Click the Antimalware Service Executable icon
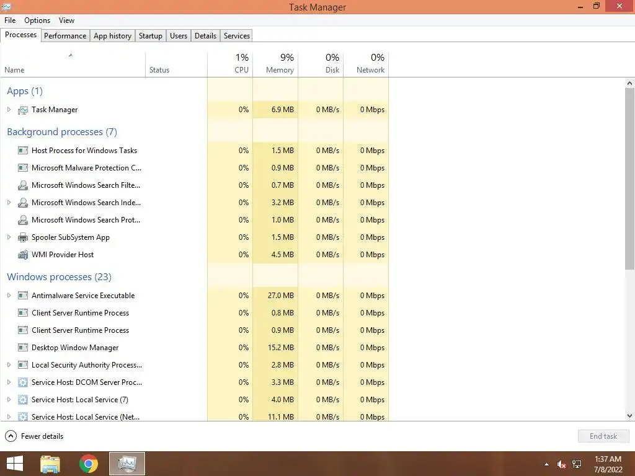Viewport: 635px width, 476px height. pyautogui.click(x=23, y=296)
